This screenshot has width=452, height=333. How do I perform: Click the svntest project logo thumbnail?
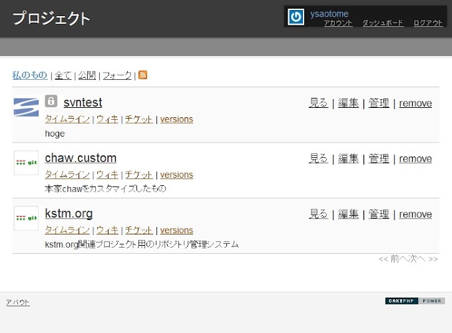coord(26,107)
